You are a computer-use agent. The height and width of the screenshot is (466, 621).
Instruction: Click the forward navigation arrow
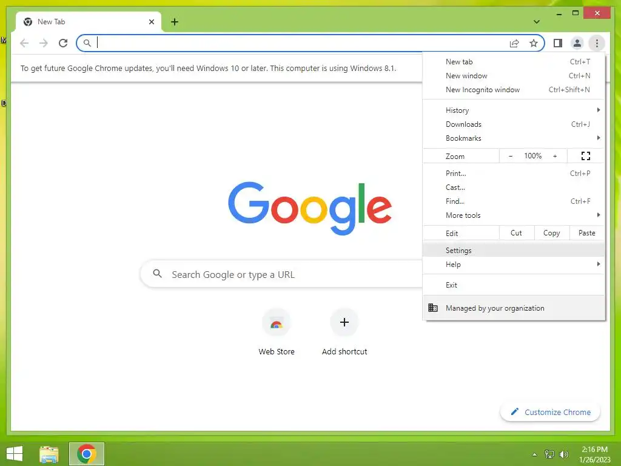pyautogui.click(x=44, y=43)
